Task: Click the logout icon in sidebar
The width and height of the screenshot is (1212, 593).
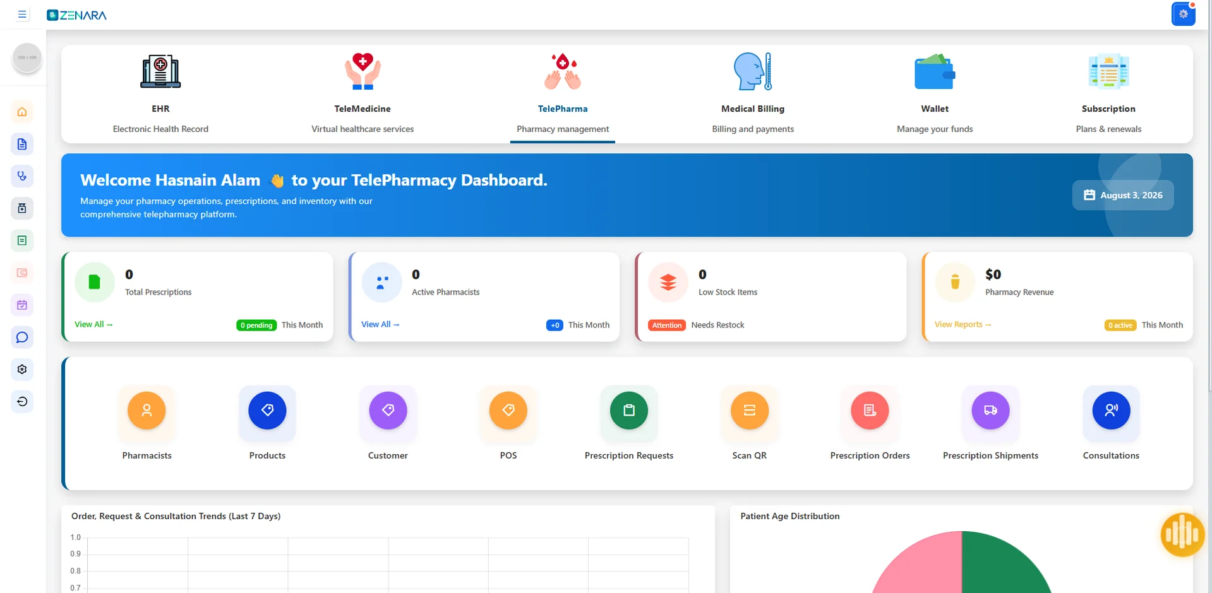Action: click(x=22, y=401)
